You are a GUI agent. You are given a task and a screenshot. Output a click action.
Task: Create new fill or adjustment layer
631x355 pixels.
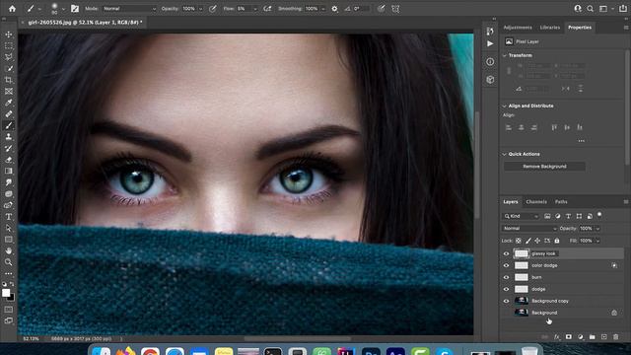pyautogui.click(x=581, y=337)
